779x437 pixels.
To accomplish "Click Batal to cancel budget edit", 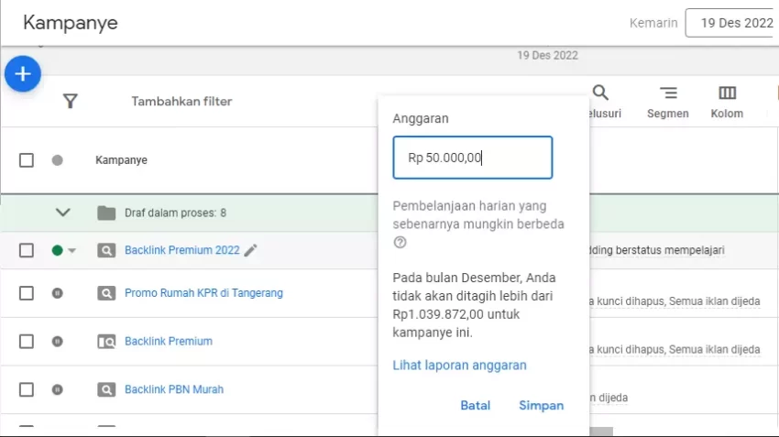I will [476, 405].
